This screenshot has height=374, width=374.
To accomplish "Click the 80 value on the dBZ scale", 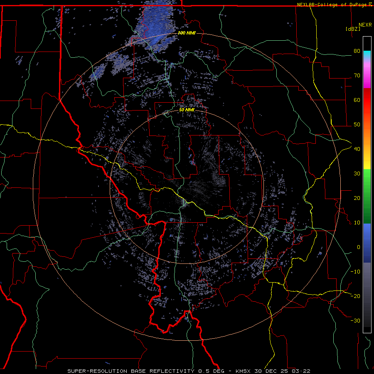I will click(357, 51).
